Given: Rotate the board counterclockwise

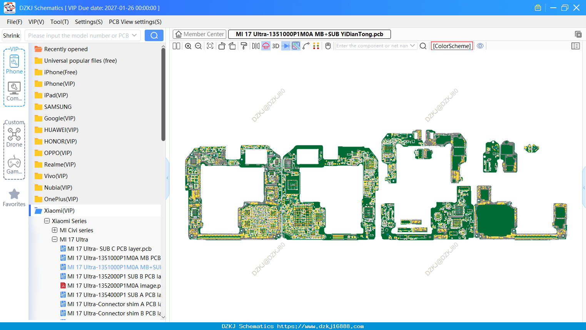Looking at the screenshot, I should (x=222, y=46).
